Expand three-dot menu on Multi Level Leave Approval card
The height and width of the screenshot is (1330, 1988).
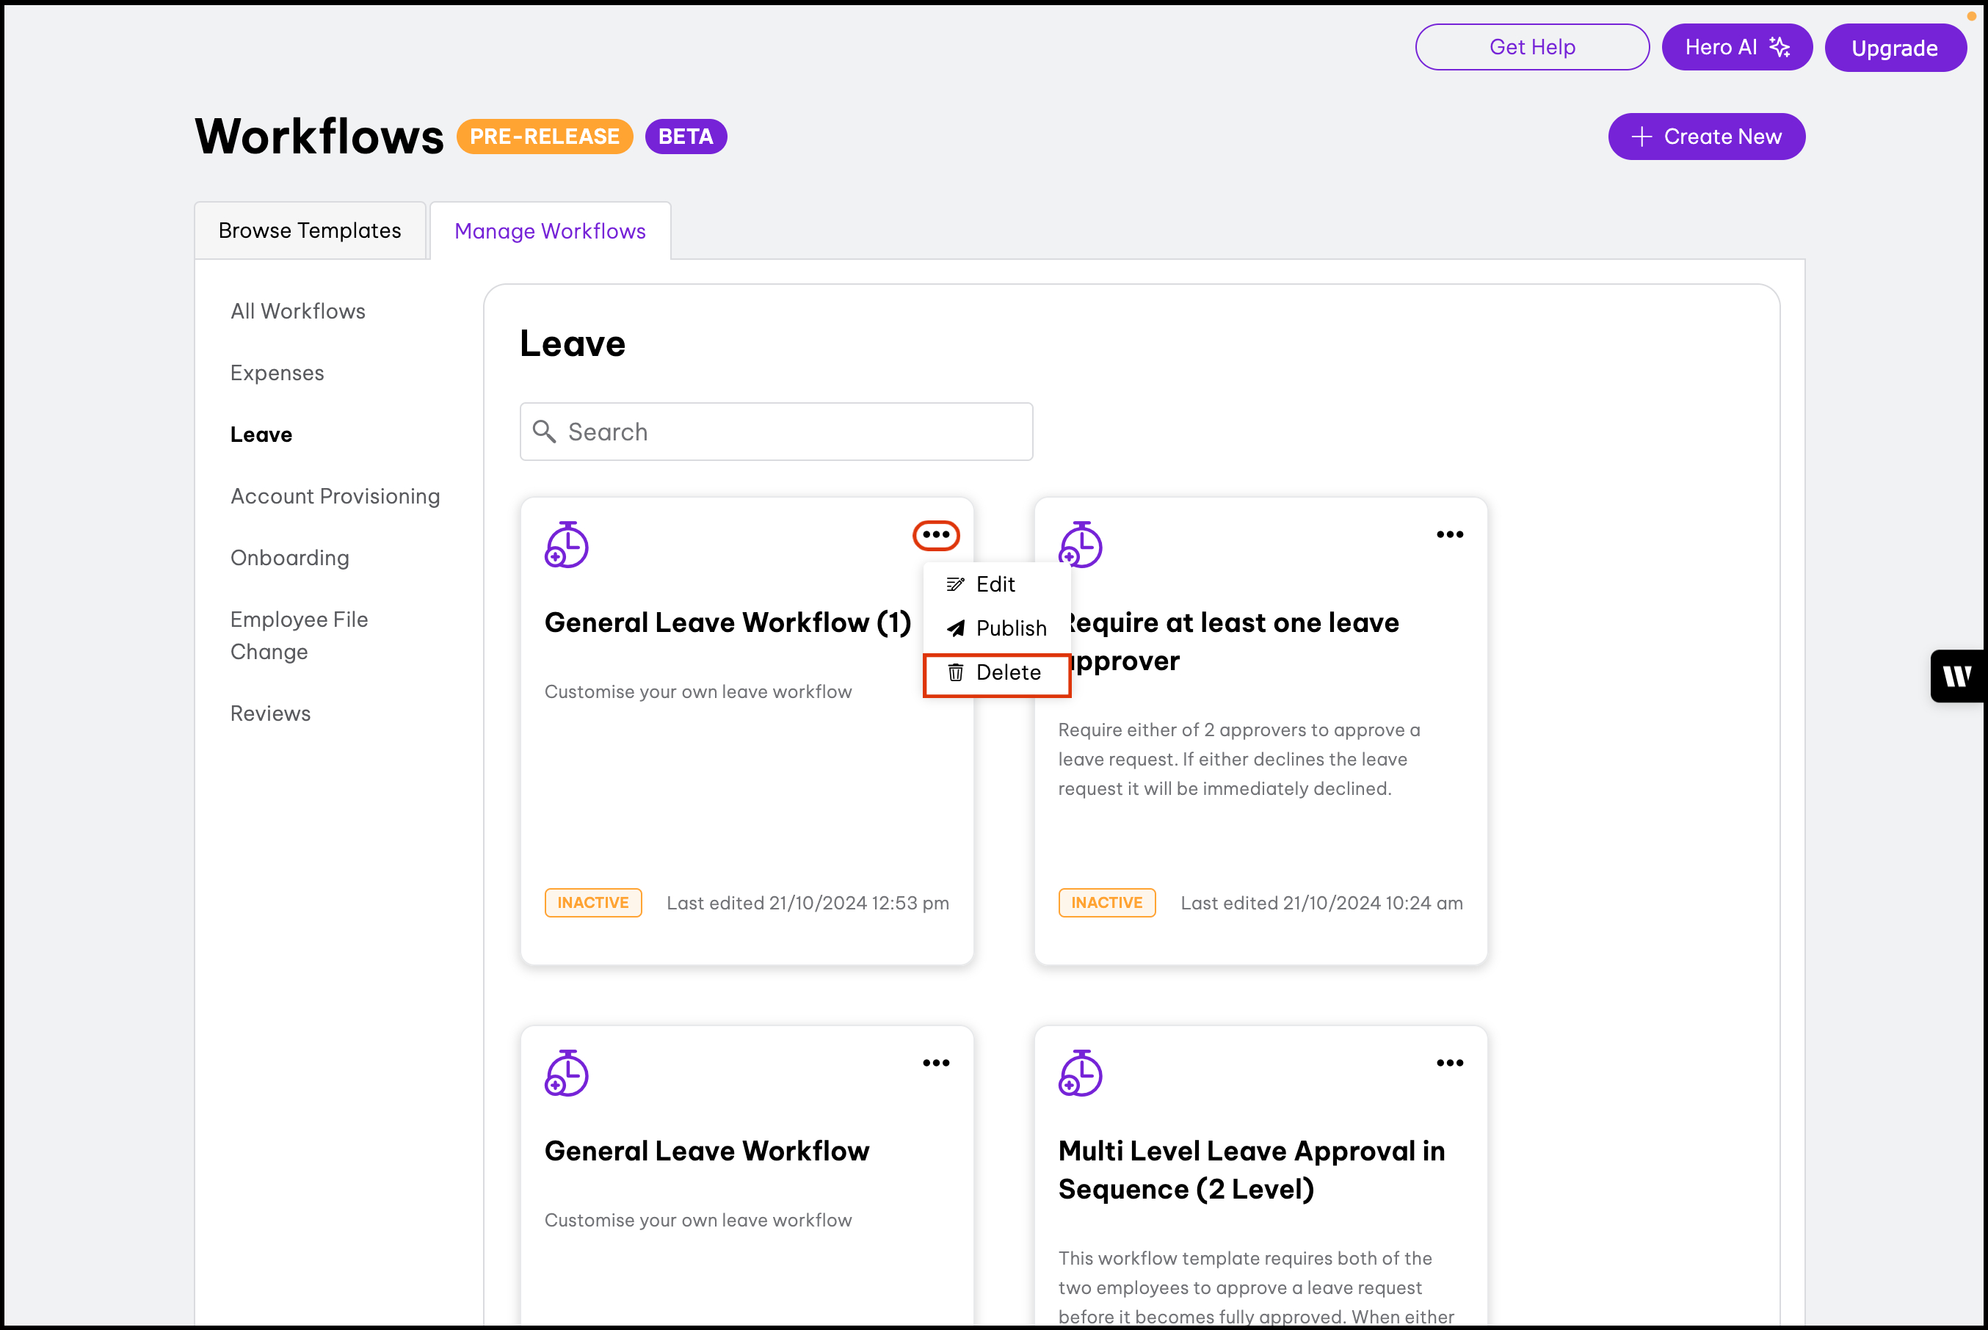click(1449, 1063)
